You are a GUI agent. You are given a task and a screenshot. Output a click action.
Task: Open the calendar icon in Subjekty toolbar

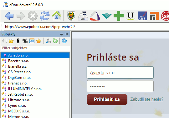[32, 41]
